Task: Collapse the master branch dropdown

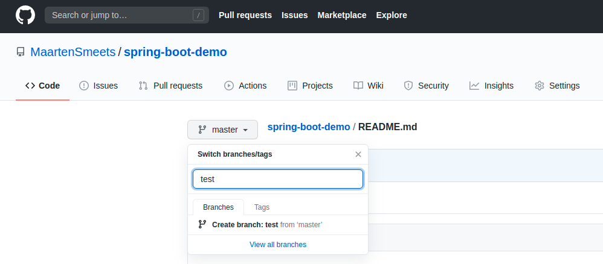Action: [x=222, y=130]
